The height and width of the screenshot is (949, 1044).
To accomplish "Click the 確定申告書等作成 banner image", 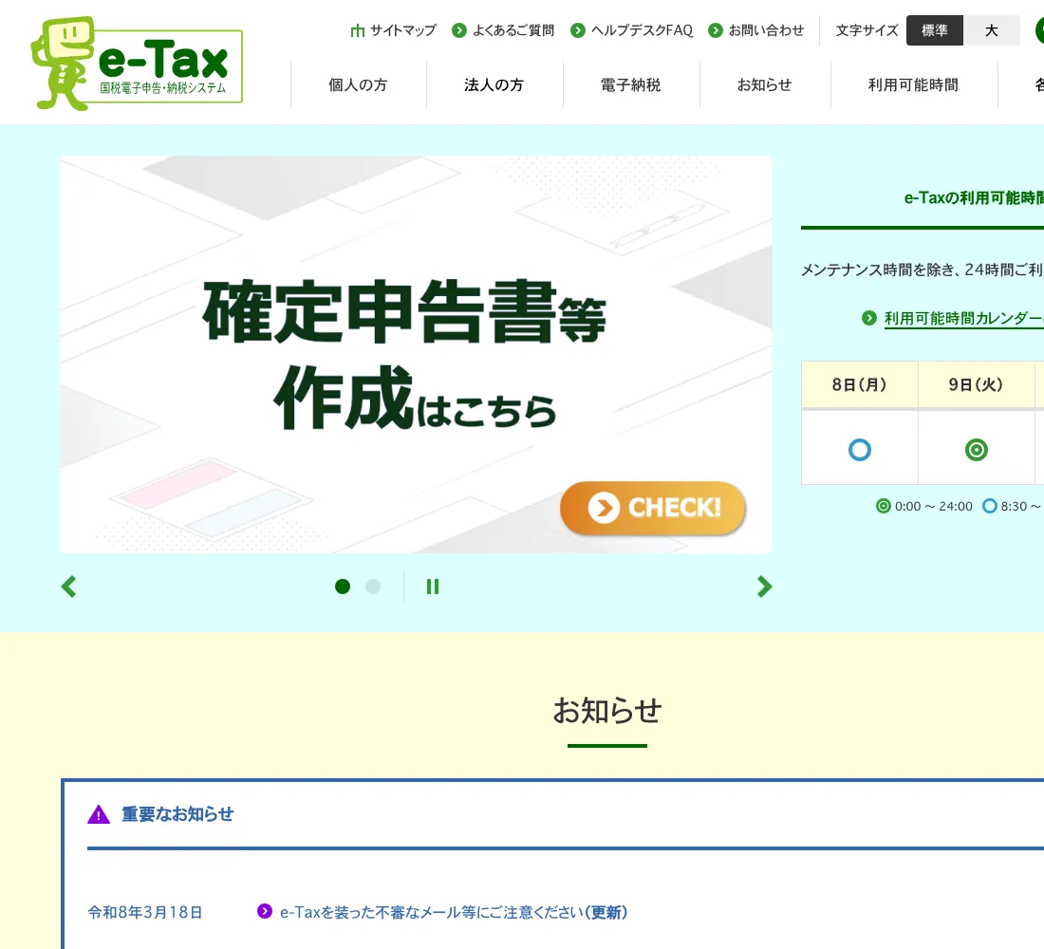I will [416, 354].
